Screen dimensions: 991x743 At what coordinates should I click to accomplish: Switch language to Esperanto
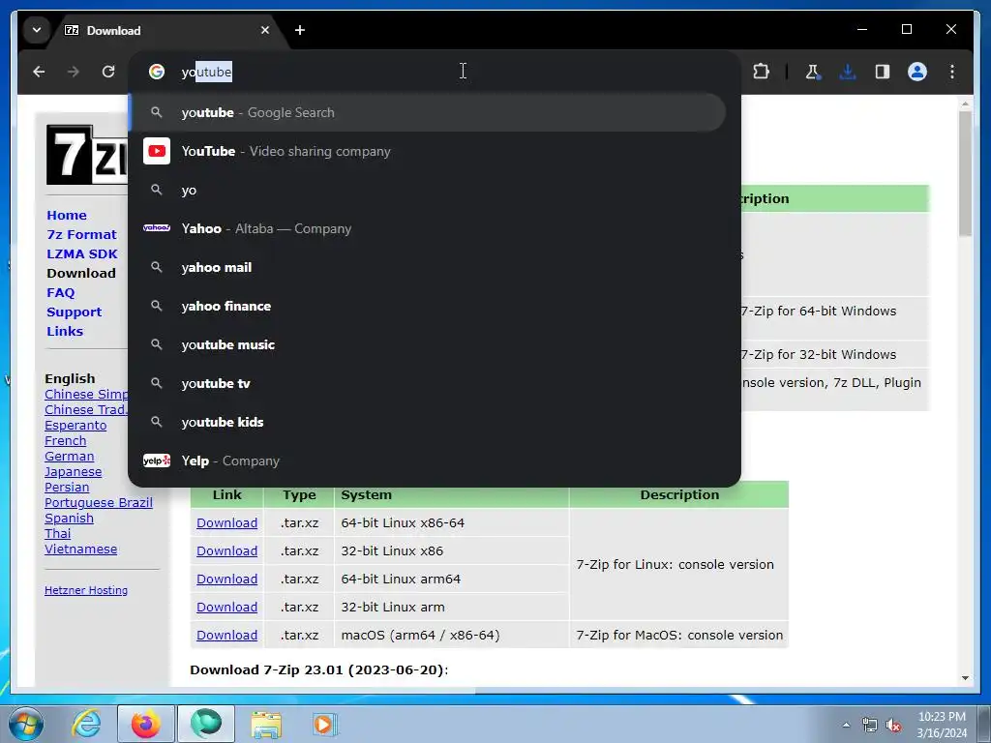75,426
